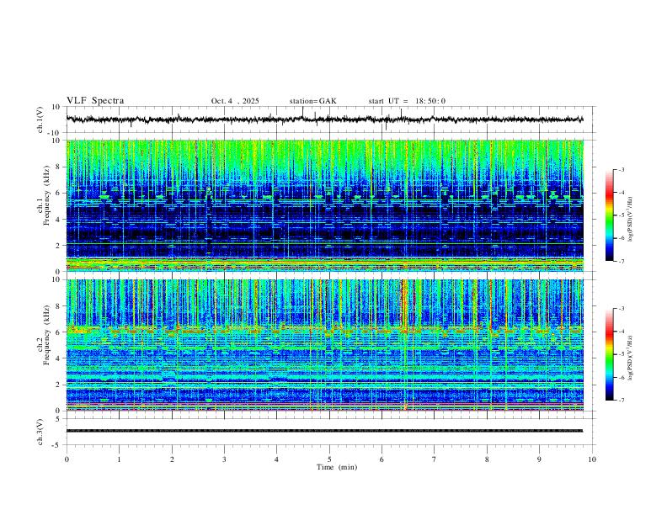Screen dimensions: 667x515
Task: Click the "-10" tick of the ch.1(V) axis
Action: [55, 133]
